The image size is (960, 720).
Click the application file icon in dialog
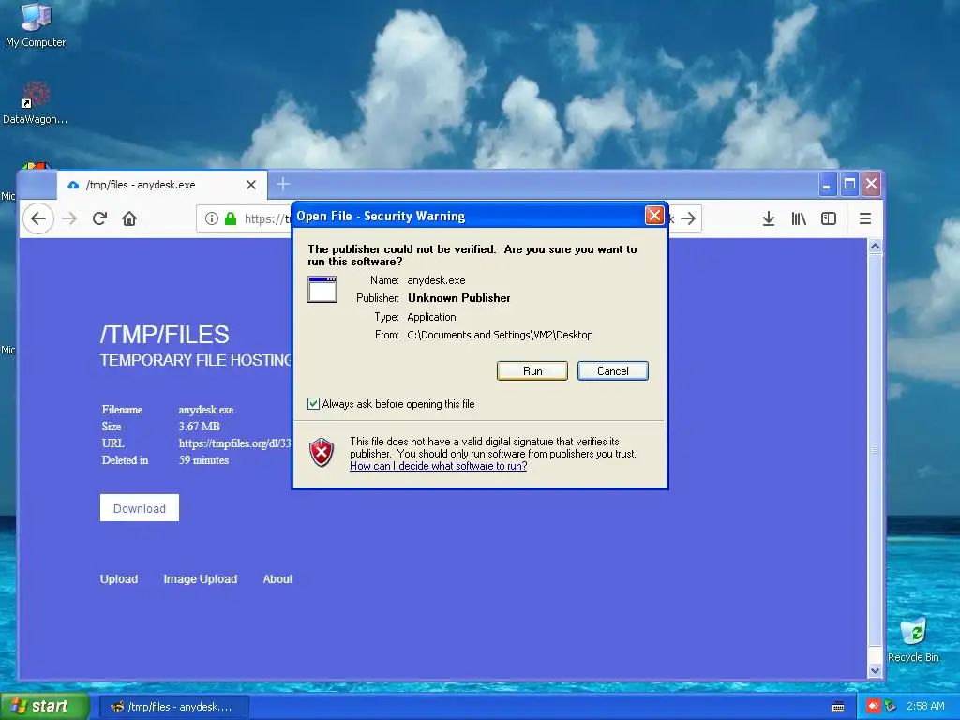(322, 289)
